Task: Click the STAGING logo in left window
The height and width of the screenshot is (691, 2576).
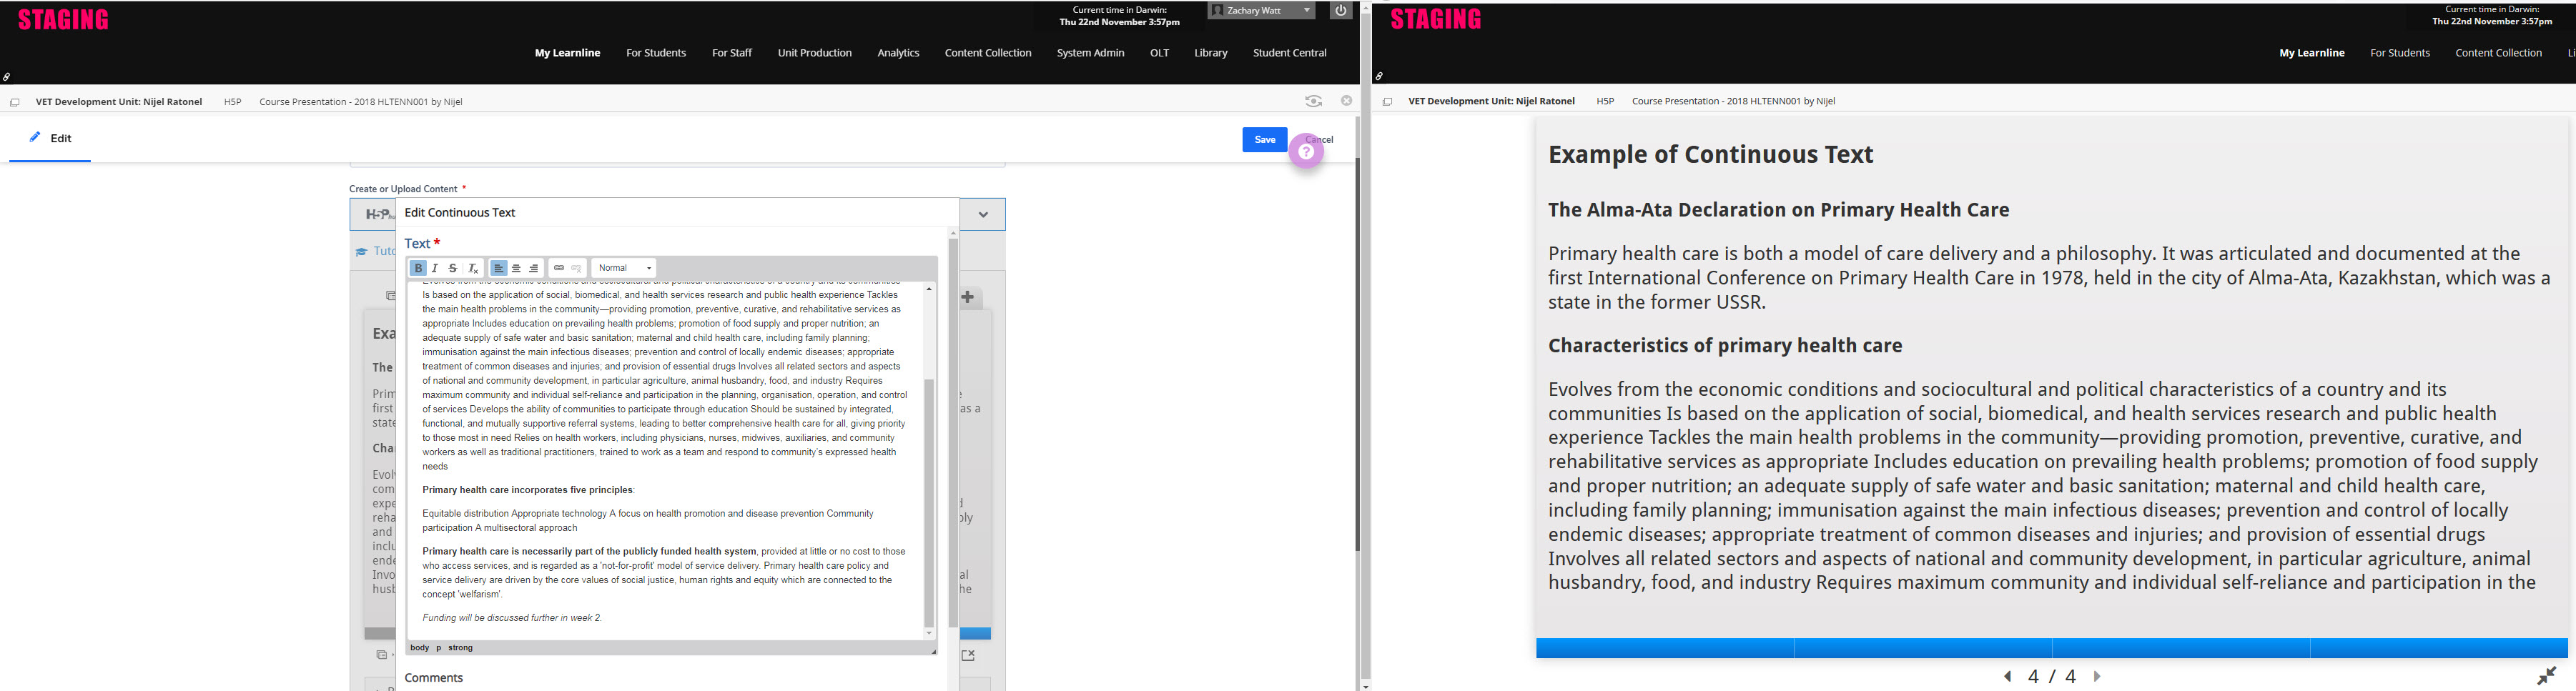Action: coord(63,20)
